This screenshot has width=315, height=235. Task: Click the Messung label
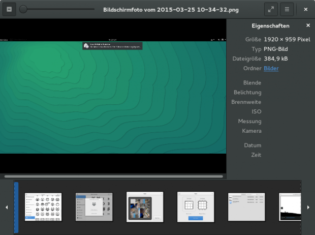coord(249,122)
